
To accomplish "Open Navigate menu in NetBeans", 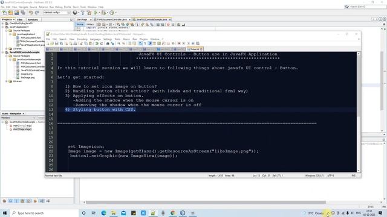I will click(24, 7).
